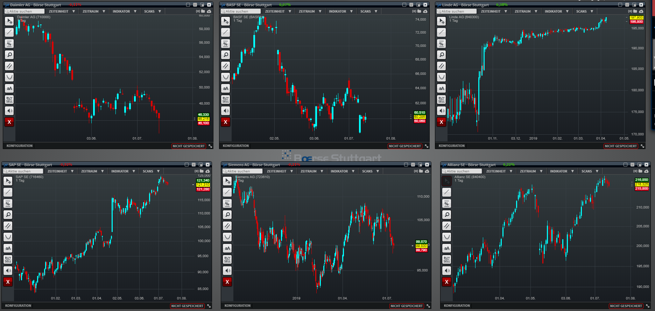Image resolution: width=655 pixels, height=311 pixels.
Task: Choose the text annotation tool in Siemens AG chart
Action: 227,248
